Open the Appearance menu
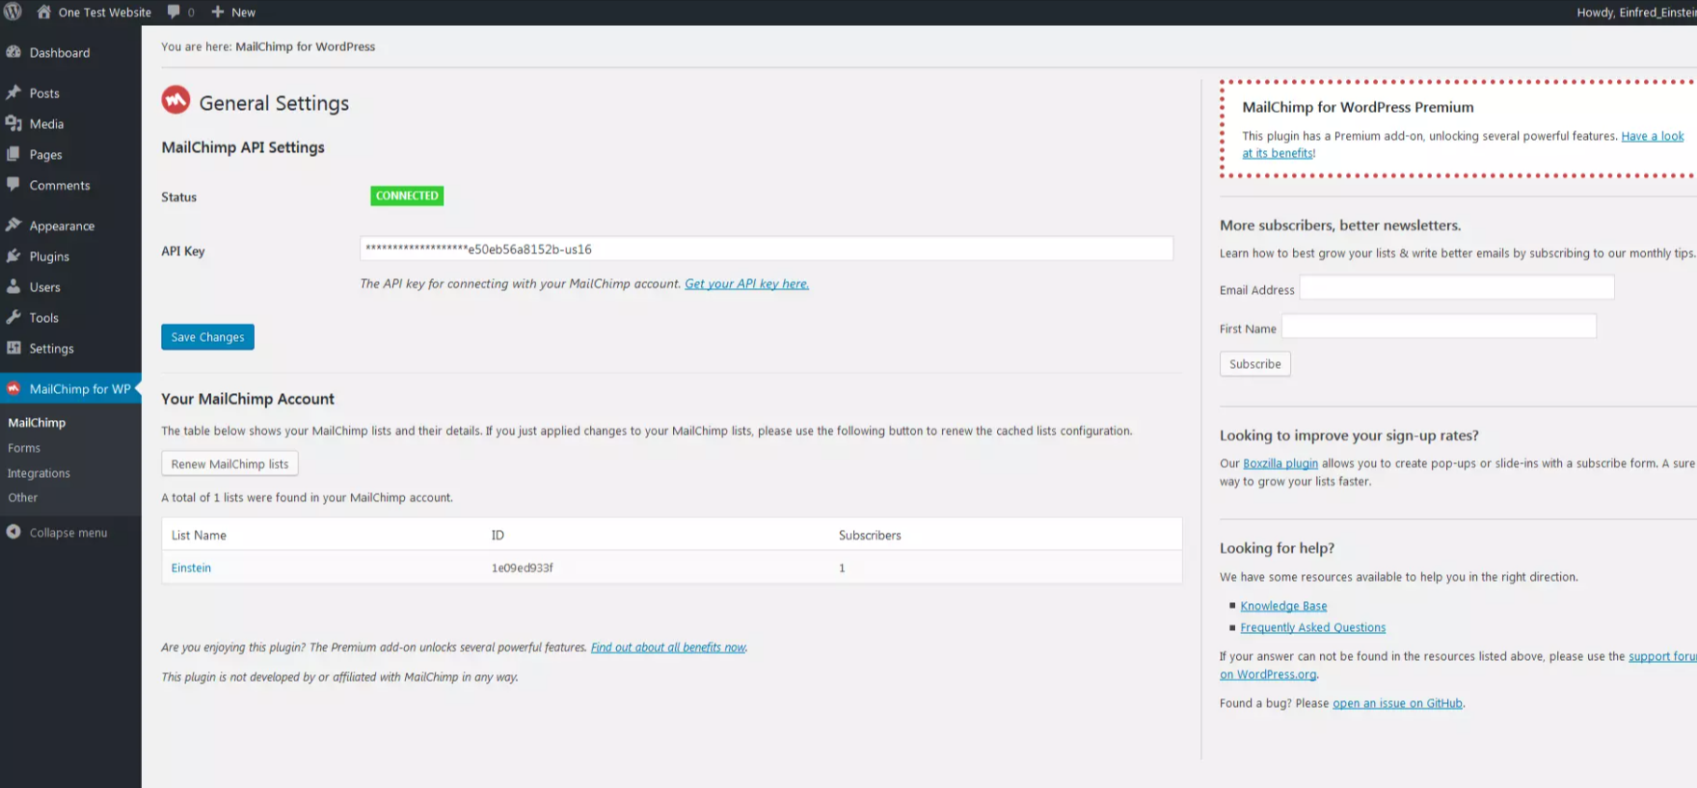Image resolution: width=1697 pixels, height=788 pixels. pos(62,226)
